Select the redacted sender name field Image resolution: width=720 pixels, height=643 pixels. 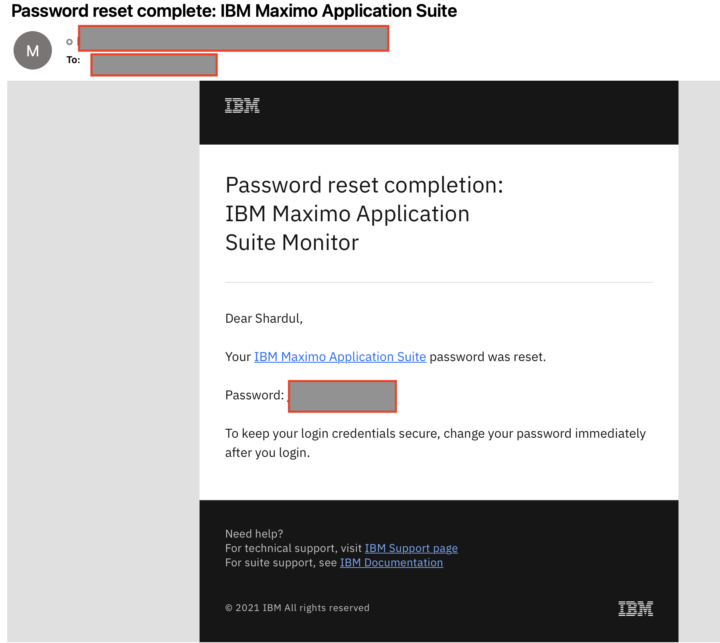[x=233, y=39]
